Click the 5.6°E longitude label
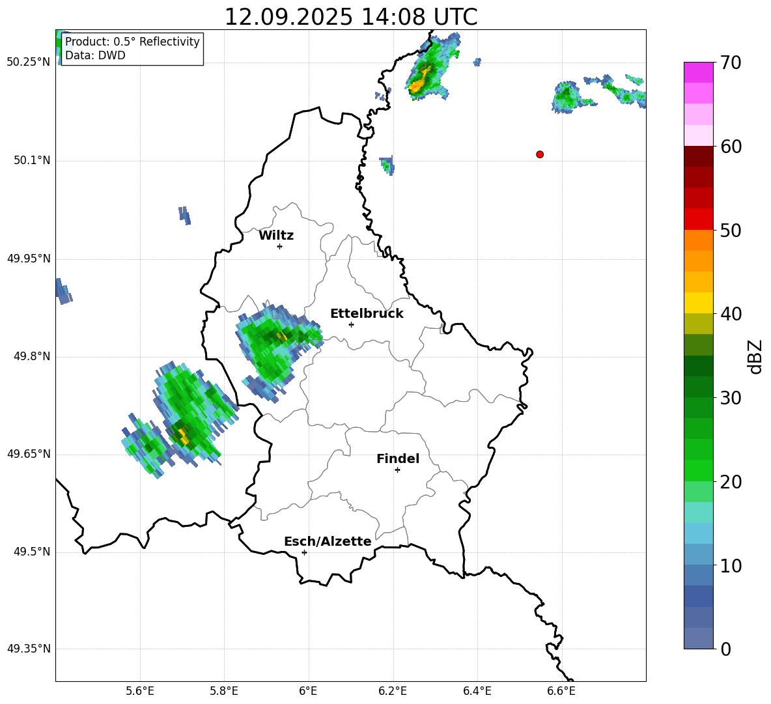This screenshot has height=704, width=771. click(140, 691)
